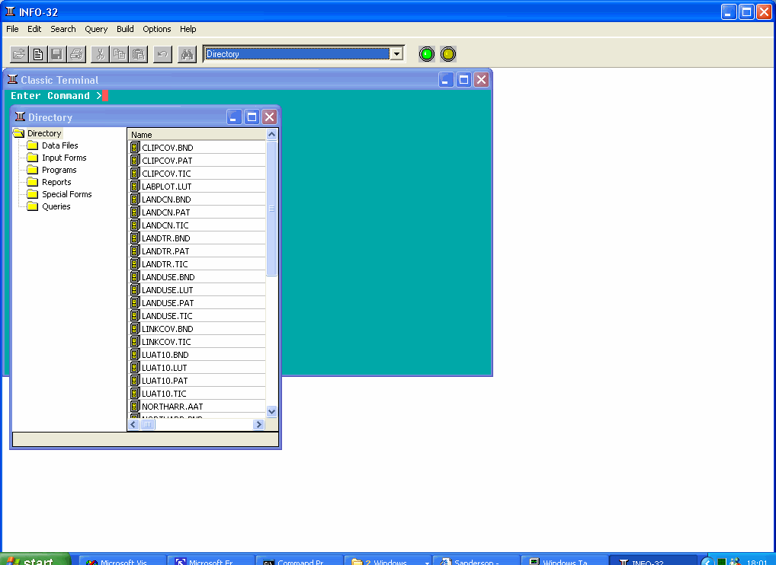The height and width of the screenshot is (565, 776).
Task: Open the Query menu
Action: [96, 29]
